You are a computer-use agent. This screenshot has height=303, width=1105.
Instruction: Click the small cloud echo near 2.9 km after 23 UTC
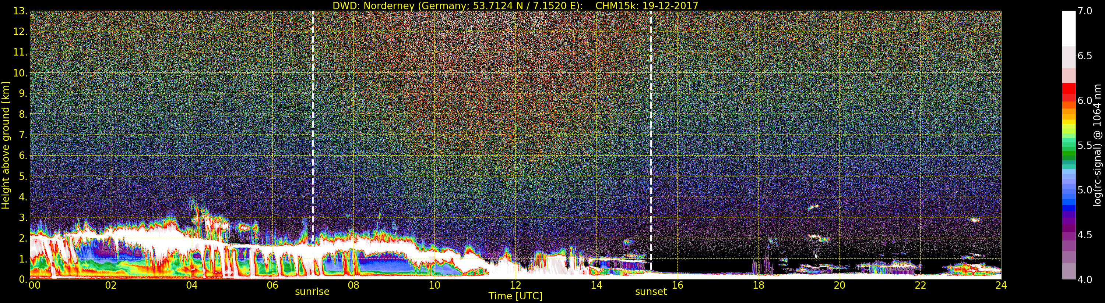tap(975, 220)
